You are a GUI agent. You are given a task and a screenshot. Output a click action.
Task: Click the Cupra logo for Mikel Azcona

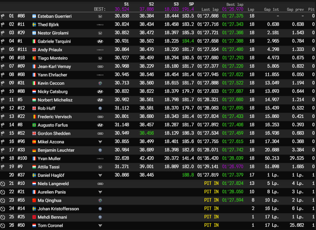click(100, 142)
